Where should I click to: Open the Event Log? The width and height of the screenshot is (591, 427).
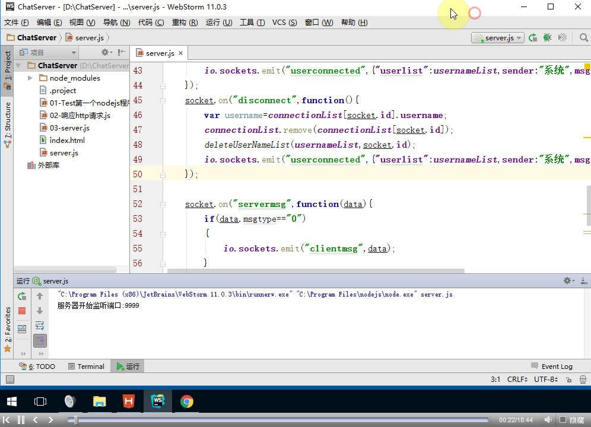pyautogui.click(x=552, y=367)
